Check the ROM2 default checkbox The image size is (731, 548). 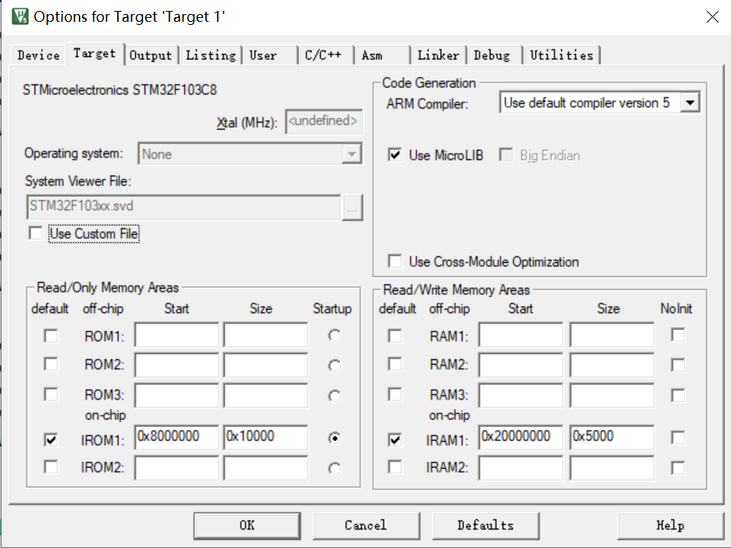(51, 364)
